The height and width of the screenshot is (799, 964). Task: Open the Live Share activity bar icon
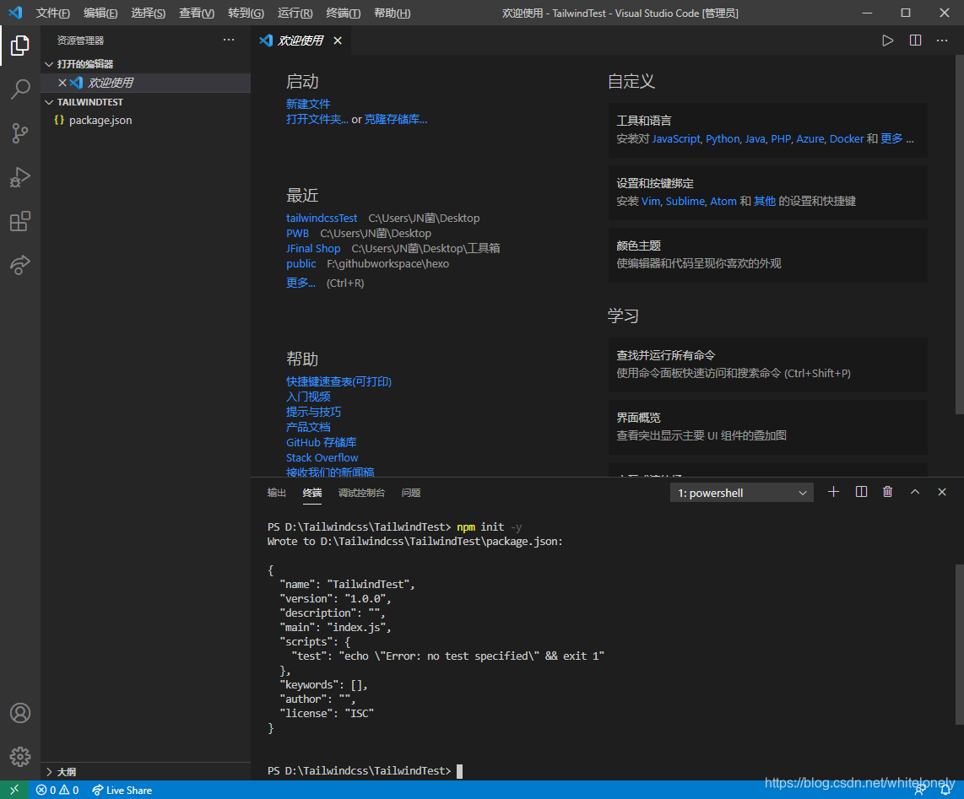[19, 265]
